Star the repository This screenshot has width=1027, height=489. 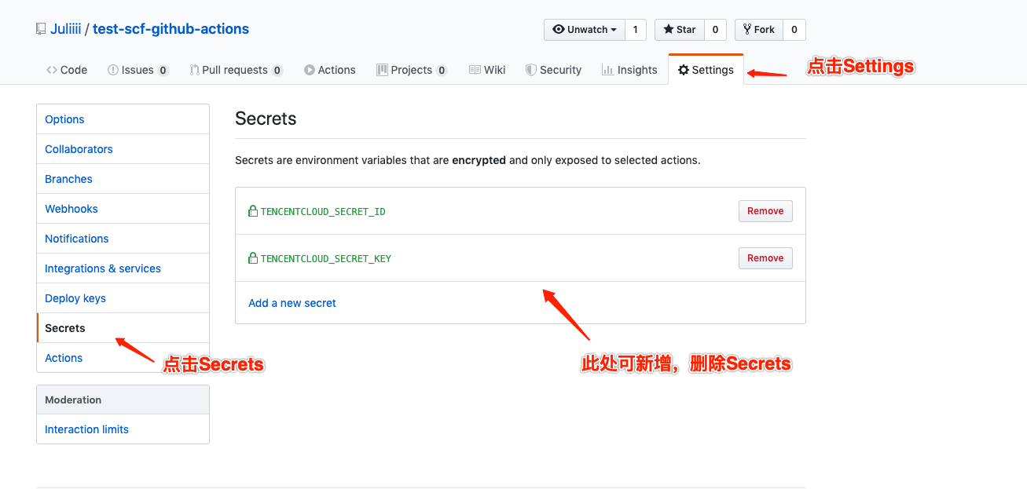pos(680,30)
